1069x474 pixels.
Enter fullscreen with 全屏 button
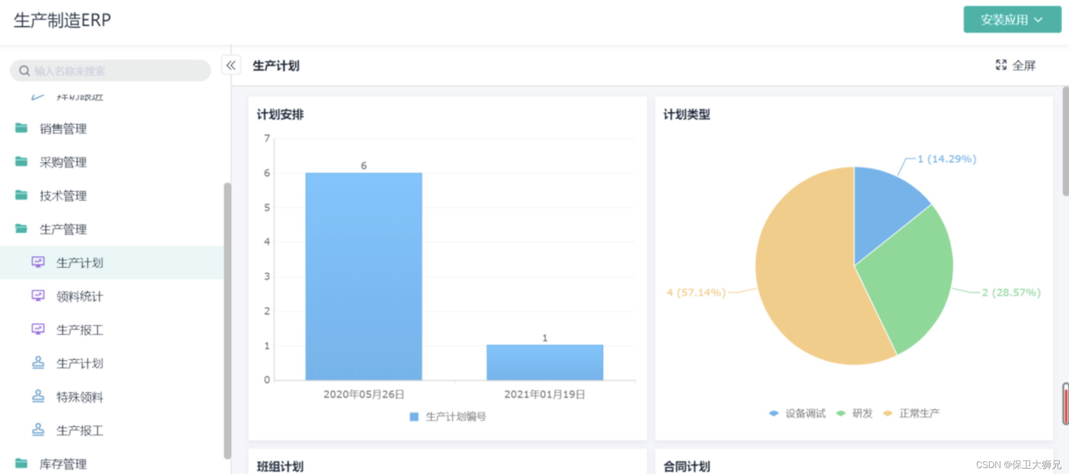(1015, 65)
